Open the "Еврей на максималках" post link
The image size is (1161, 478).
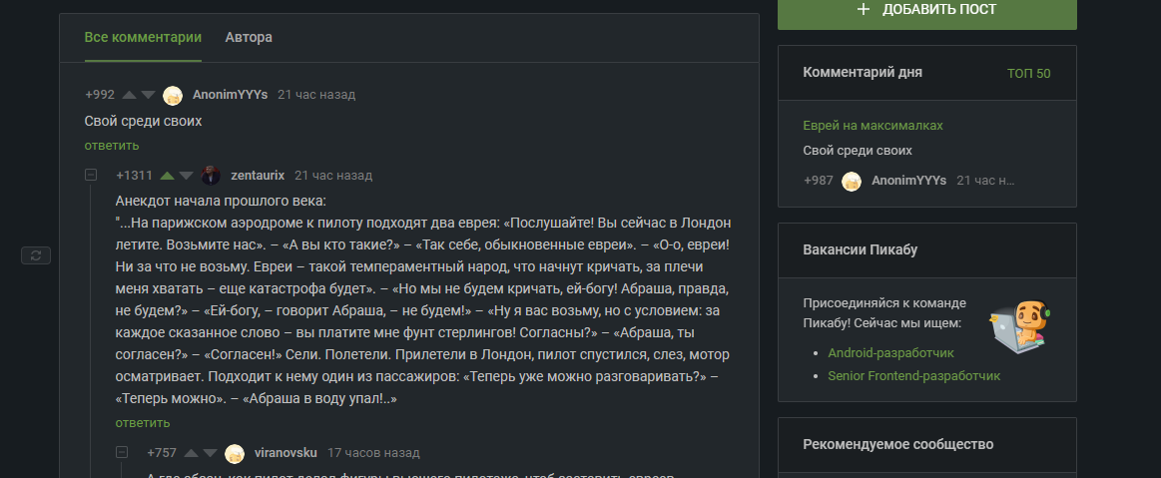tap(872, 126)
